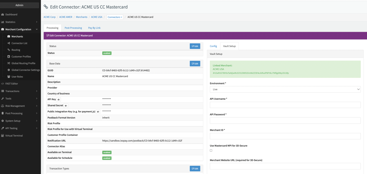This screenshot has width=367, height=174.
Task: Enable Use Mastercard MPI for 3D-Secure
Action: pyautogui.click(x=211, y=150)
